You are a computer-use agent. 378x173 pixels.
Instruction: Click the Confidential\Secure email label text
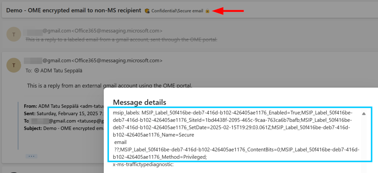(x=177, y=11)
